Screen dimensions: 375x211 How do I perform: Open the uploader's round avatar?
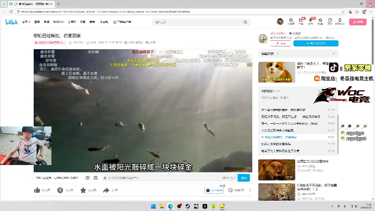pyautogui.click(x=263, y=38)
